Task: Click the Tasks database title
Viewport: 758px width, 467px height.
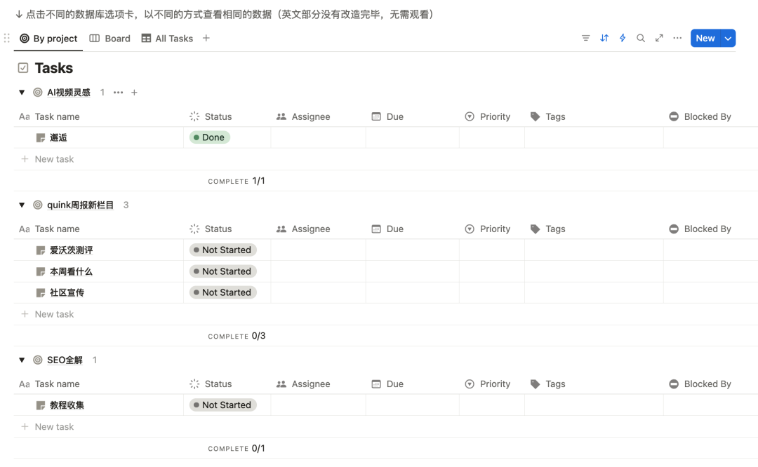Action: click(x=53, y=68)
